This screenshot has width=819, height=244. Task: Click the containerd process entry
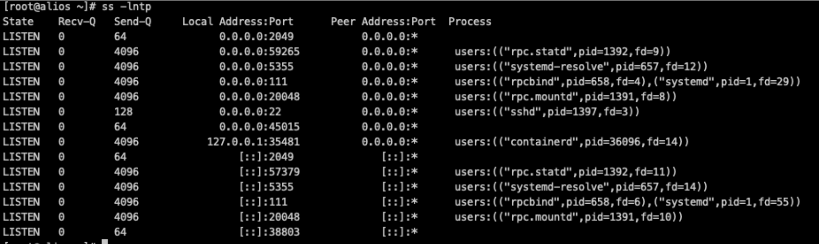[x=572, y=142]
